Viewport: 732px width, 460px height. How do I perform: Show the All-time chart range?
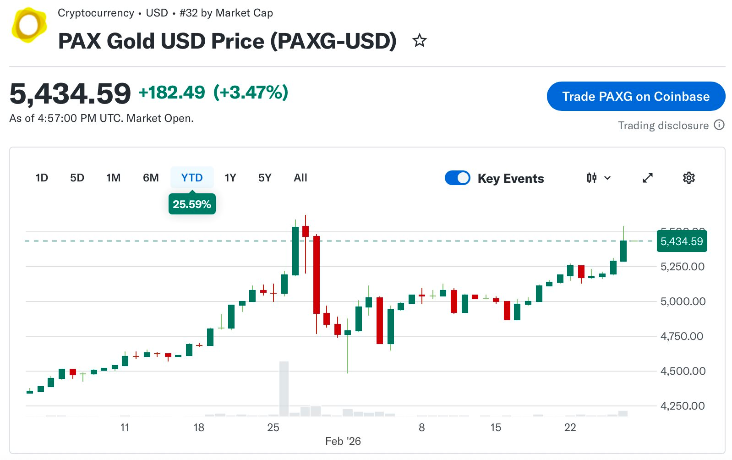(300, 178)
